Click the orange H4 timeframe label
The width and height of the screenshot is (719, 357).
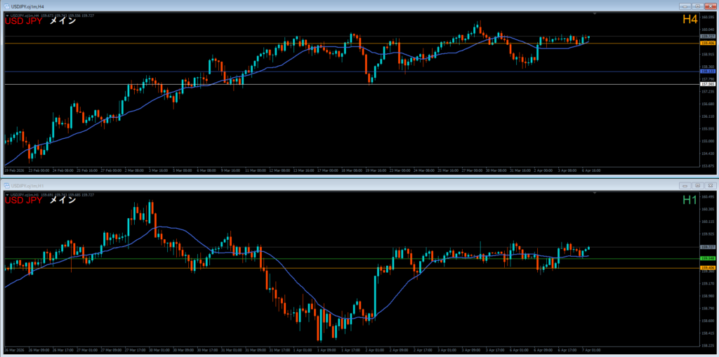coord(690,22)
